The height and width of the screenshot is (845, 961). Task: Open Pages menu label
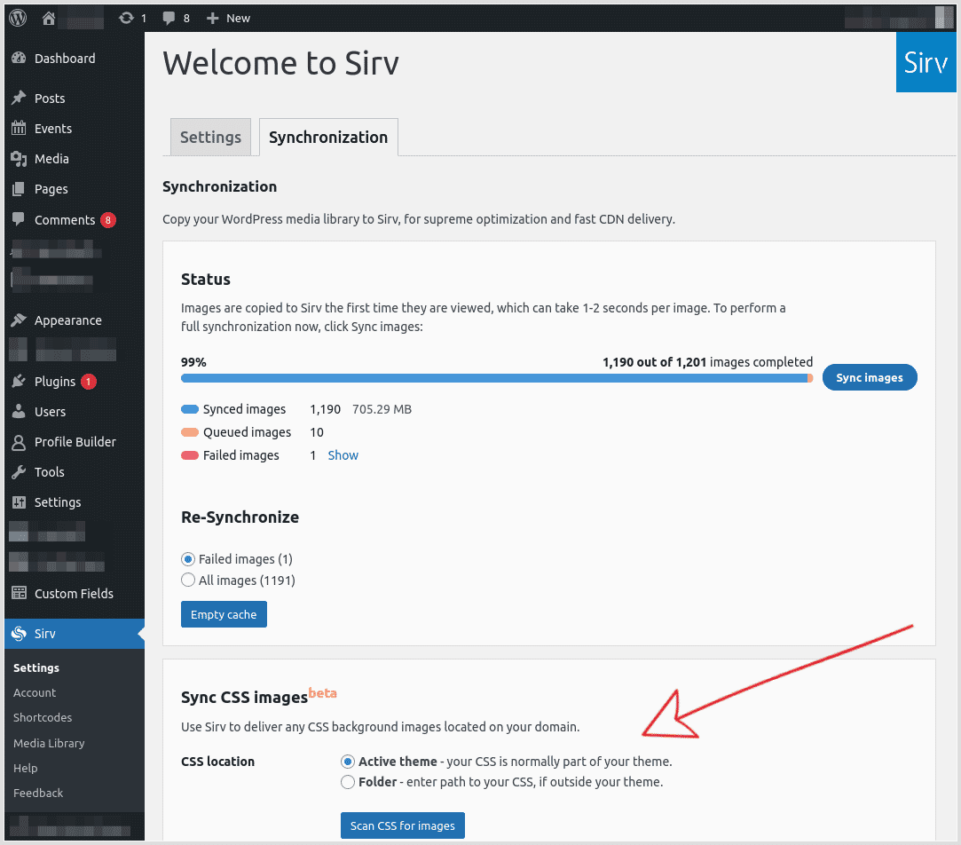51,189
